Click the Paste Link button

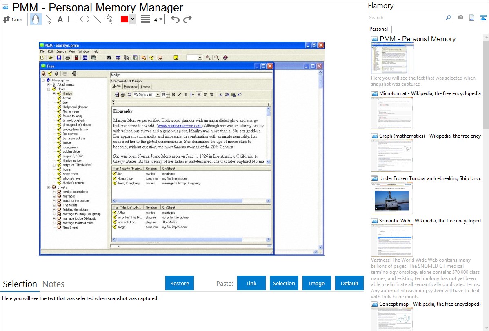[251, 283]
